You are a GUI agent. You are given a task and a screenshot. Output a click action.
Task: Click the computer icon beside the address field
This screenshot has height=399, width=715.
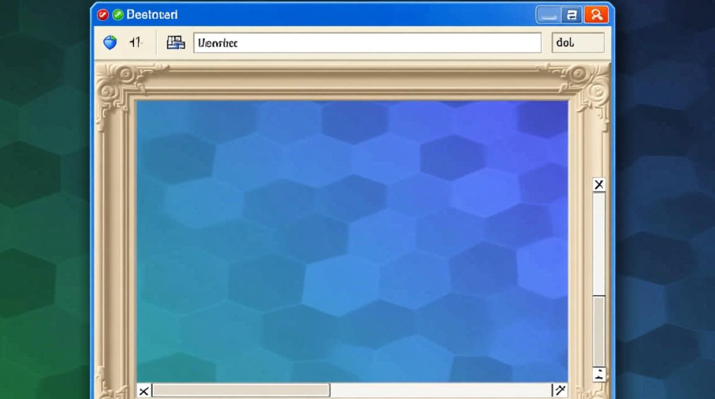tap(176, 43)
